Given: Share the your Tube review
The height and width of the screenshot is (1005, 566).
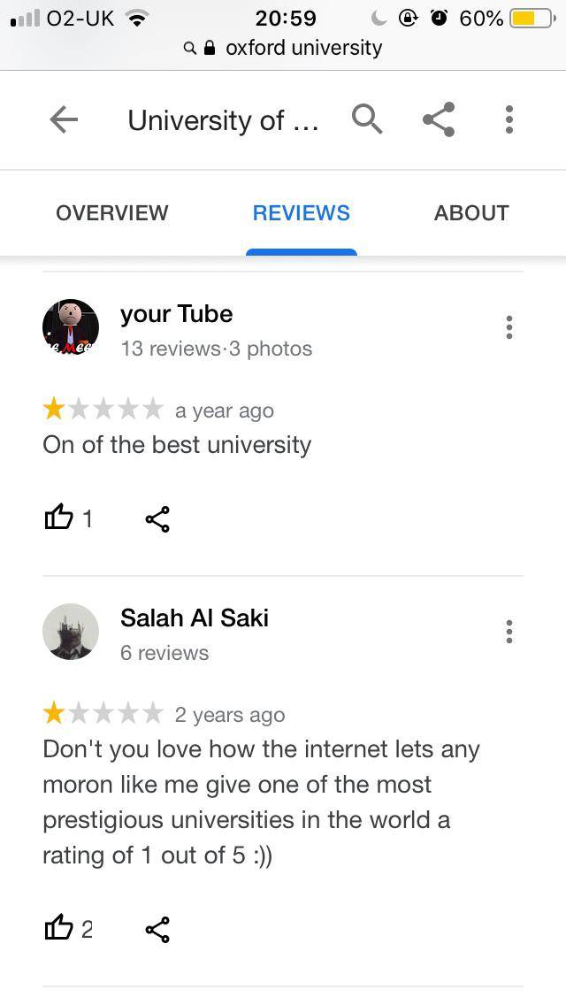Looking at the screenshot, I should [x=157, y=518].
